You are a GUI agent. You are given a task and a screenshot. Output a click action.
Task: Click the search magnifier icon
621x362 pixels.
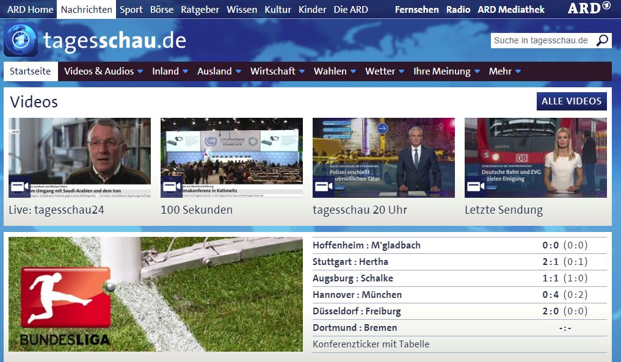pyautogui.click(x=602, y=40)
